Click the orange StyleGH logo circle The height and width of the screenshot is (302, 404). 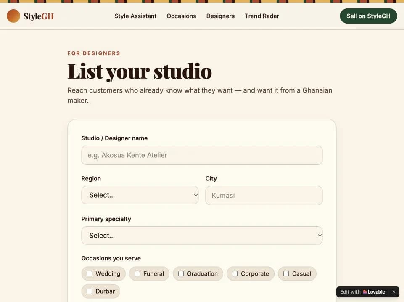pos(13,16)
